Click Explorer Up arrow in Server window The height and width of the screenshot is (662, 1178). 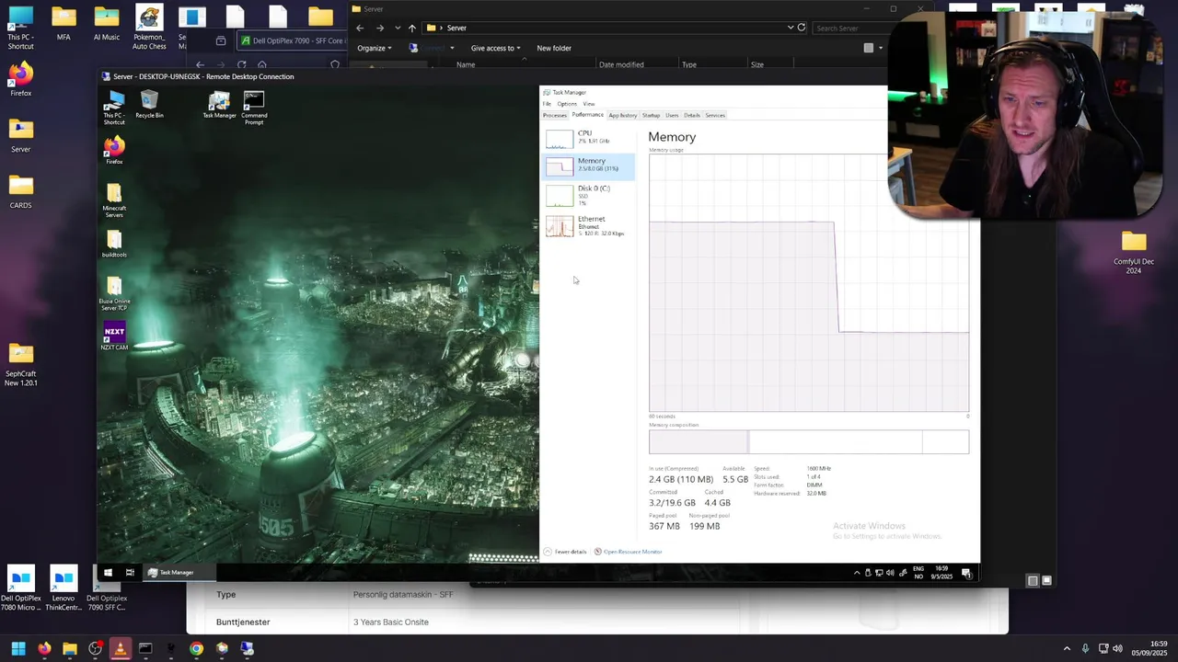(x=411, y=28)
